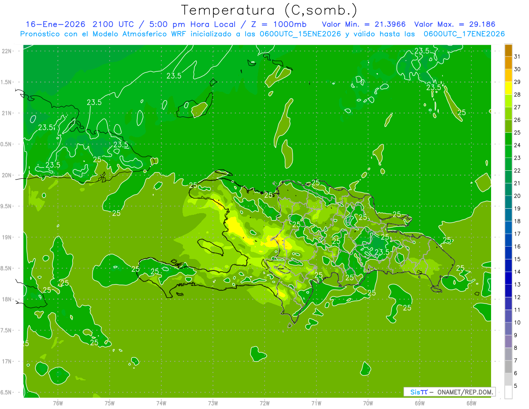The image size is (529, 409).
Task: Click the '31' value on the color scale
Action: coord(518,56)
